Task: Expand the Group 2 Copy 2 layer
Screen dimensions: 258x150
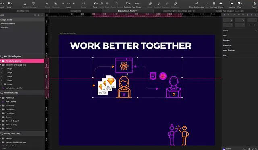Action: click(x=1, y=121)
